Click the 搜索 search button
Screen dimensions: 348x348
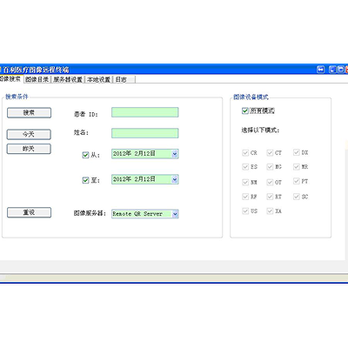click(x=29, y=113)
